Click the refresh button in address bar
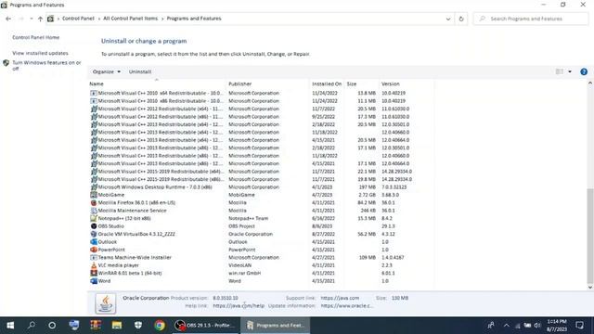This screenshot has height=334, width=594. [x=461, y=19]
